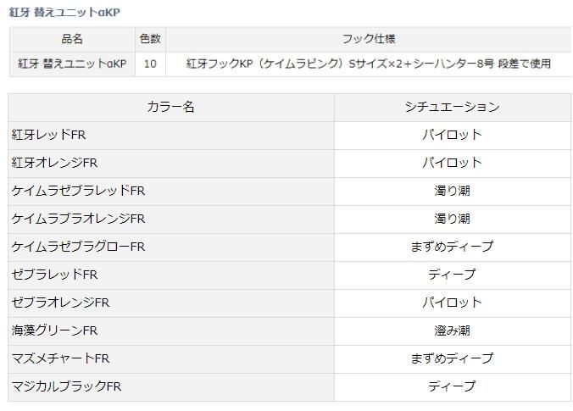The image size is (573, 411).
Task: Click the シチュエーション table header
Action: click(x=452, y=107)
